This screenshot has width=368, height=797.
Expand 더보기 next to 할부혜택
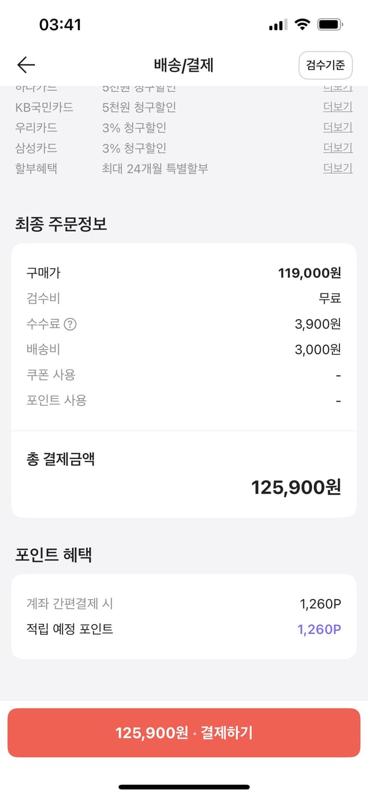(338, 167)
